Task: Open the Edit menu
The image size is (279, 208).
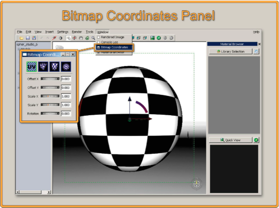Action: (29, 32)
